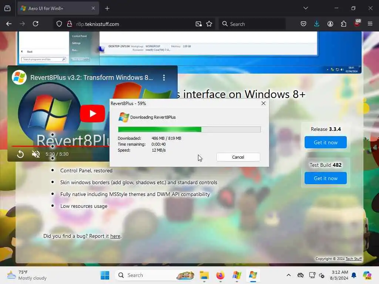This screenshot has height=284, width=379.
Task: List all tabs with the chevron
Action: tap(305, 8)
